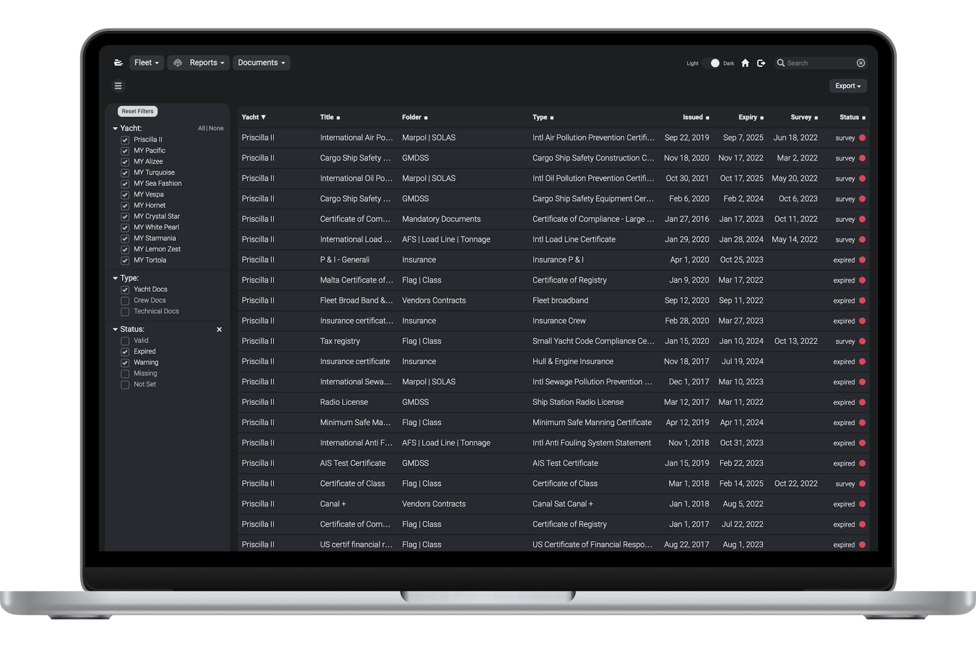
Task: Collapse the Yacht filter section
Action: pyautogui.click(x=115, y=129)
